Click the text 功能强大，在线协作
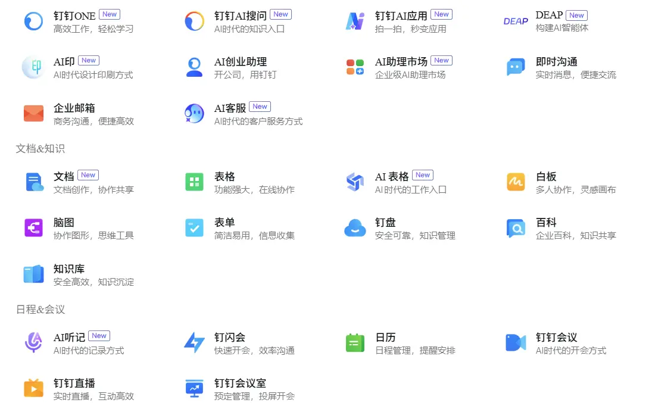 [x=254, y=190]
